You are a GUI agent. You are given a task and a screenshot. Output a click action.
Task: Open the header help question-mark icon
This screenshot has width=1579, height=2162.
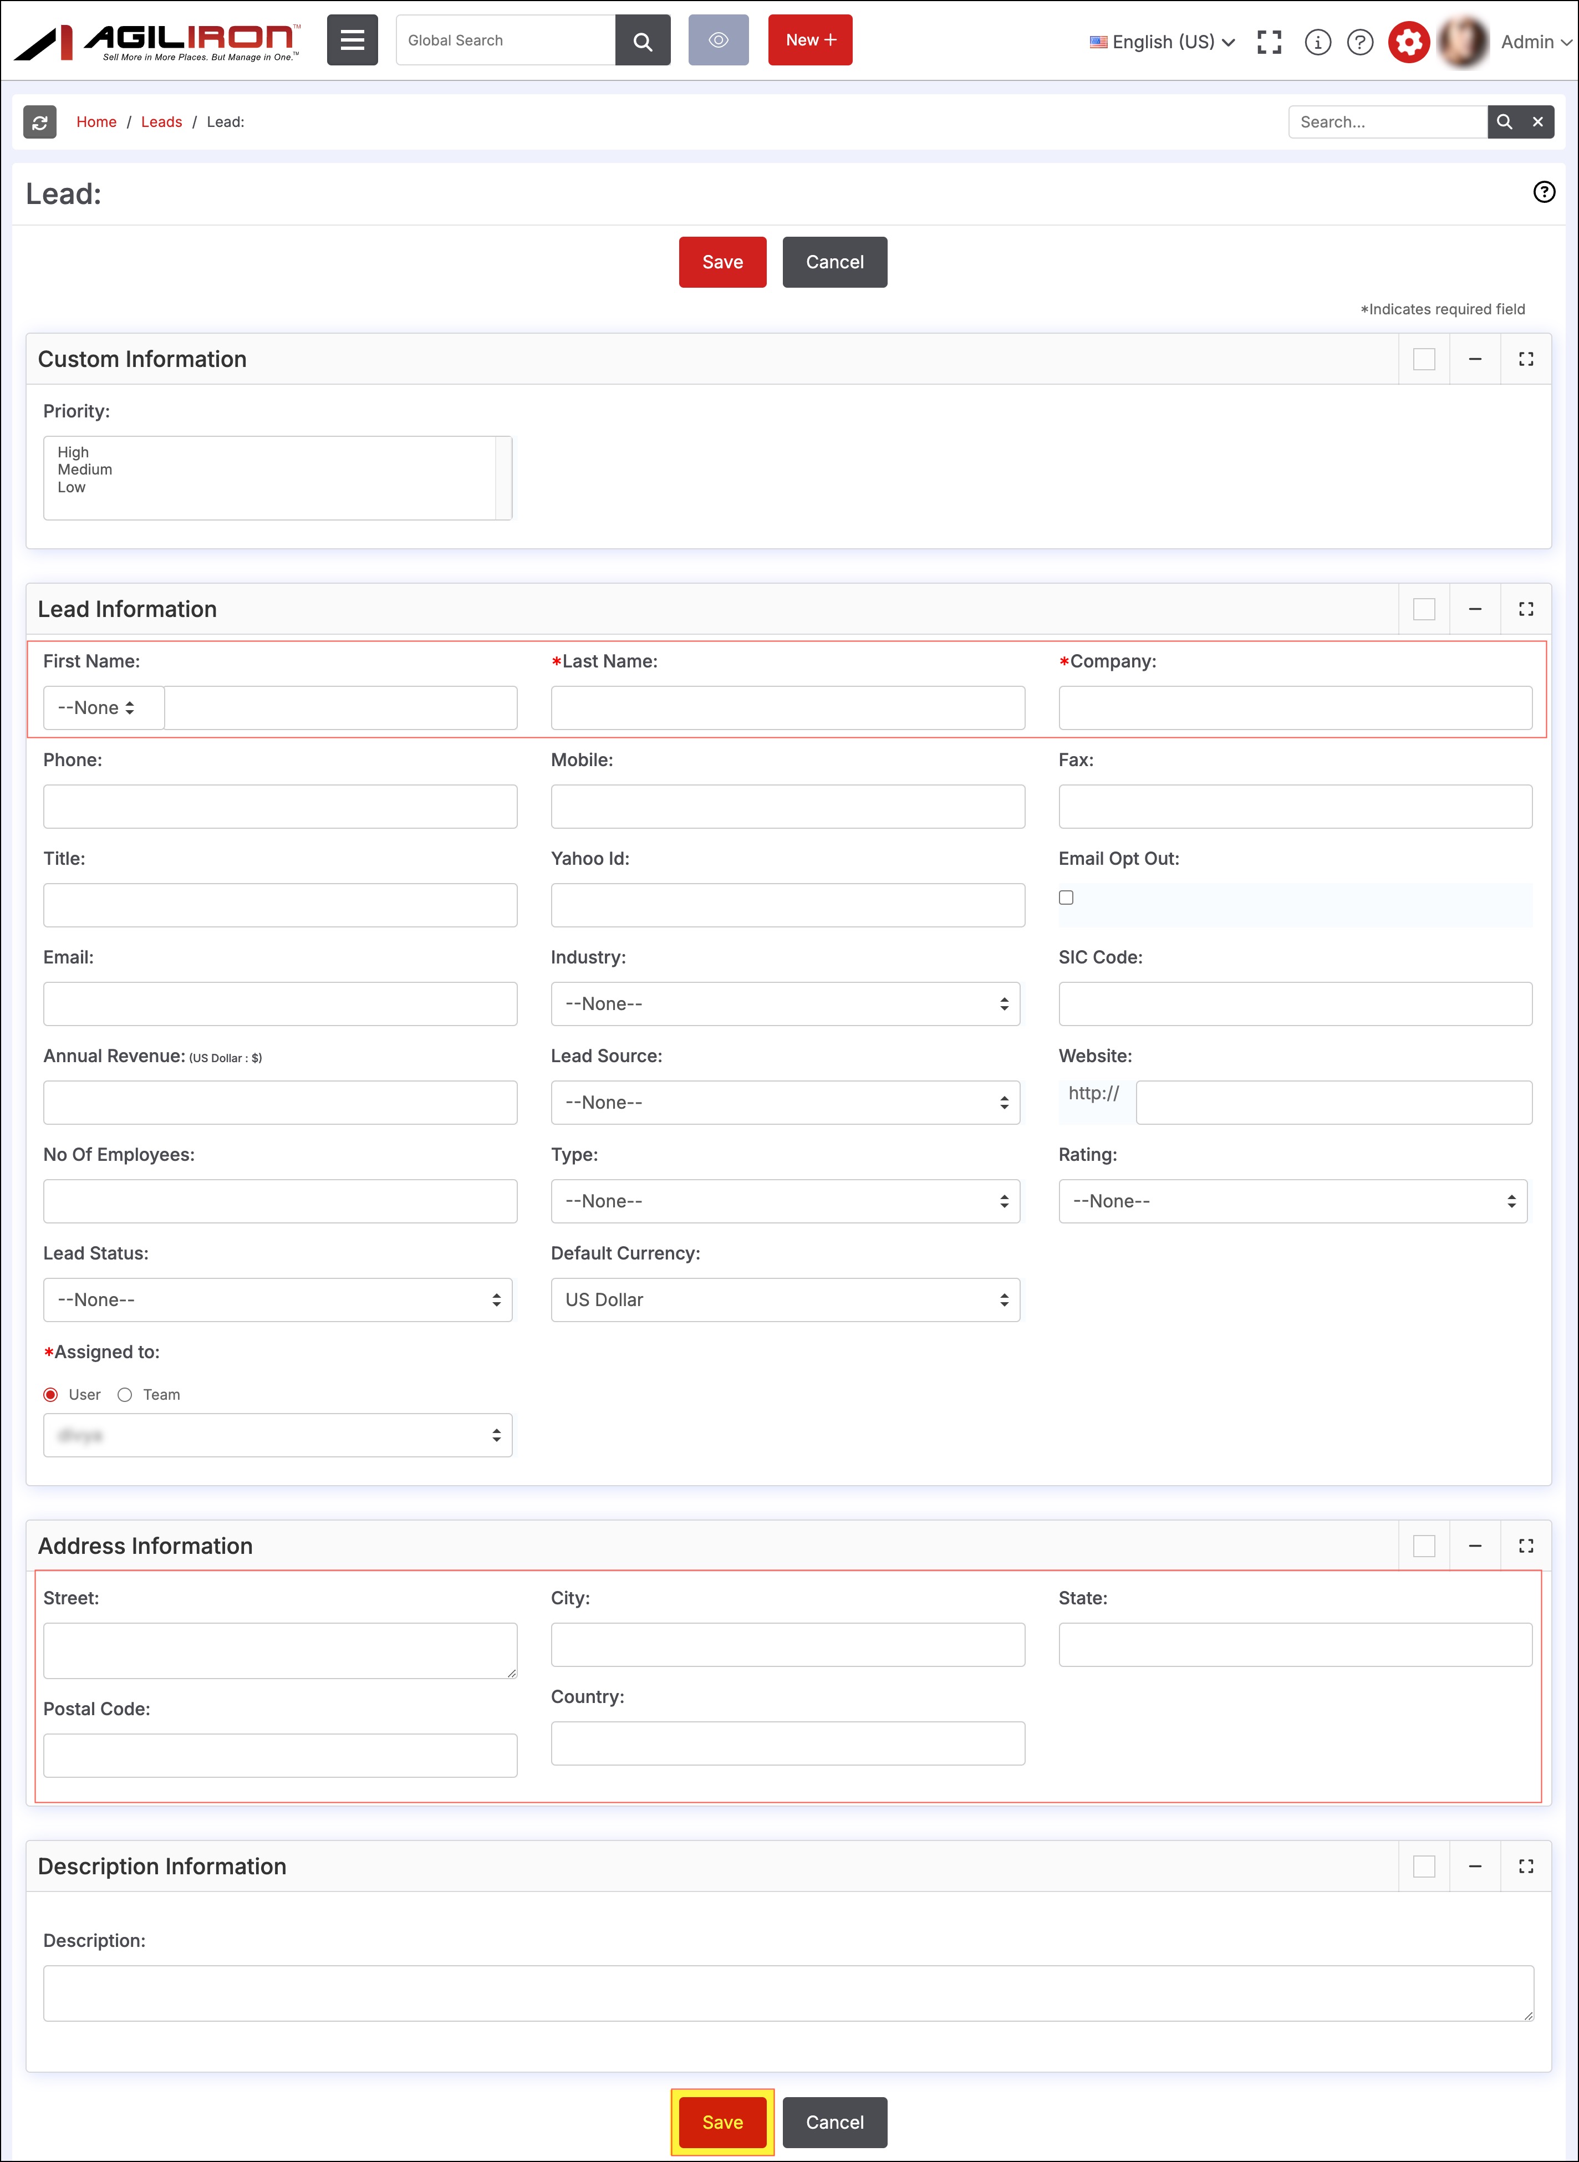pyautogui.click(x=1359, y=42)
